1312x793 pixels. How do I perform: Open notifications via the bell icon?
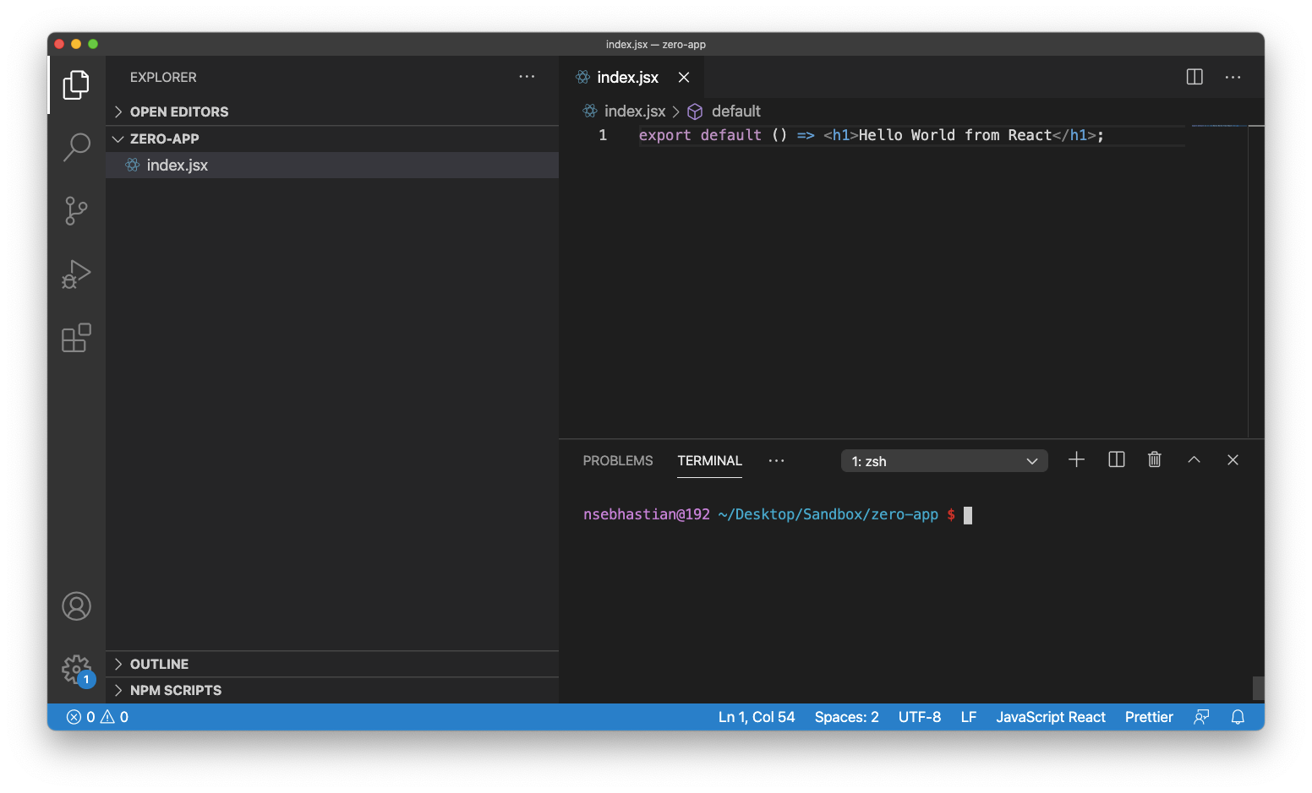click(x=1238, y=716)
